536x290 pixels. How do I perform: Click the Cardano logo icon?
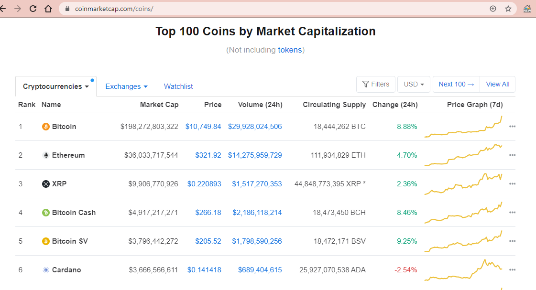46,270
